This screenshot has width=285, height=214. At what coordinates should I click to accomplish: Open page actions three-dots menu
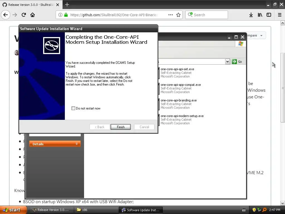pos(171,15)
